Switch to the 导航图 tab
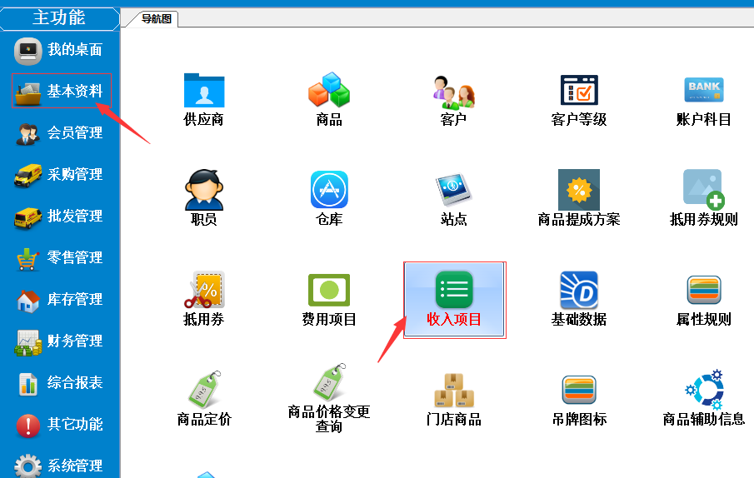 156,18
